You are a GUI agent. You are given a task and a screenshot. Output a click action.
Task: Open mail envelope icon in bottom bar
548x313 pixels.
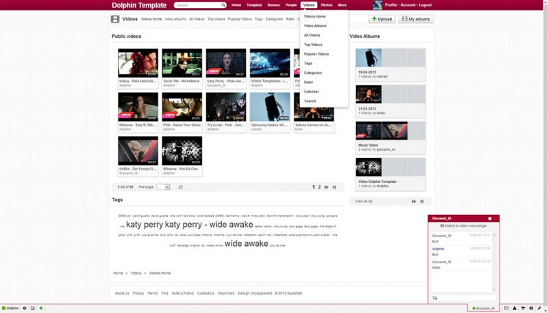506,308
